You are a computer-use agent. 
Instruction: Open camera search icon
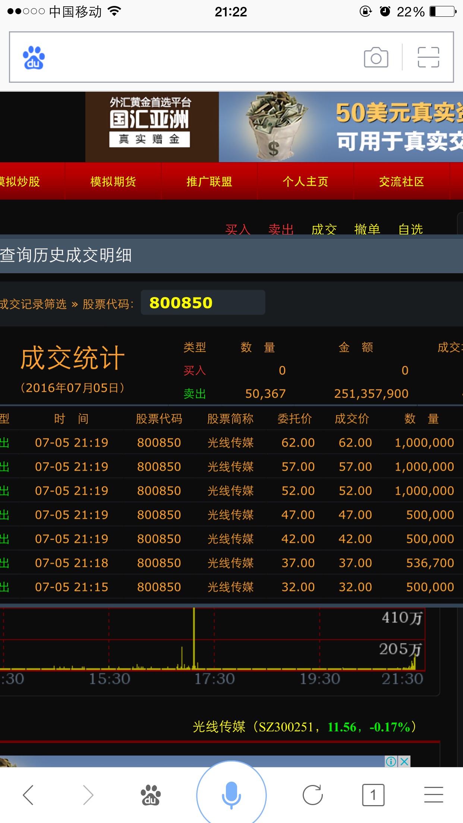(x=376, y=57)
